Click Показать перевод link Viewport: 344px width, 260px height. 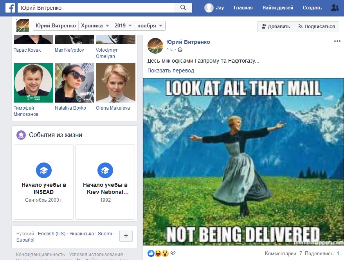coord(171,71)
